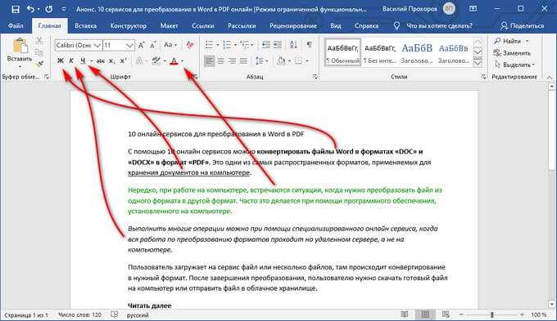Image resolution: width=557 pixels, height=321 pixels.
Task: Click the русский language indicator
Action: pos(138,314)
